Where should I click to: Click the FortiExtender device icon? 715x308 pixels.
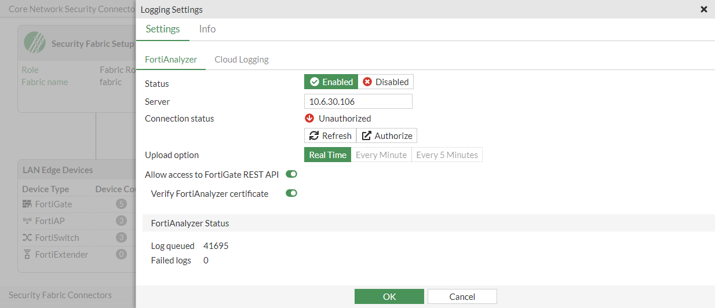27,255
